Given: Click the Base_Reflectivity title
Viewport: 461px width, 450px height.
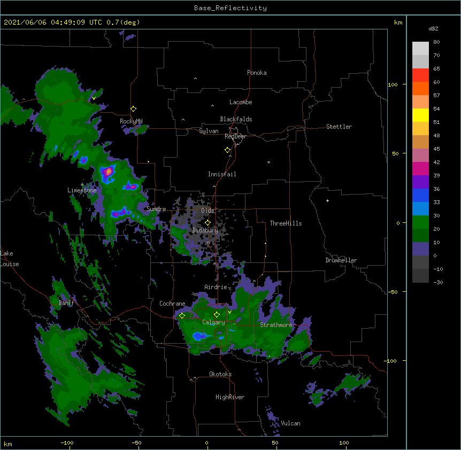Looking at the screenshot, I should 231,8.
